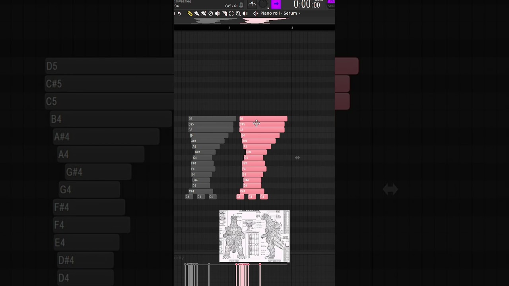Viewport: 509px width, 286px height.
Task: Click the isolated gray velocity handle
Action: [x=209, y=265]
